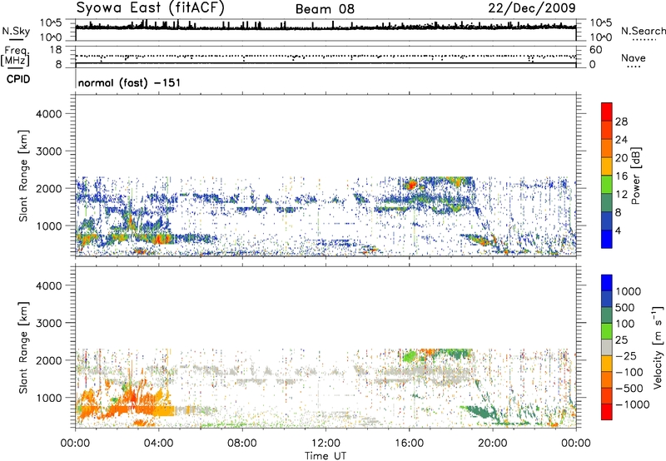Click the 'Time UT' axis label

[326, 456]
